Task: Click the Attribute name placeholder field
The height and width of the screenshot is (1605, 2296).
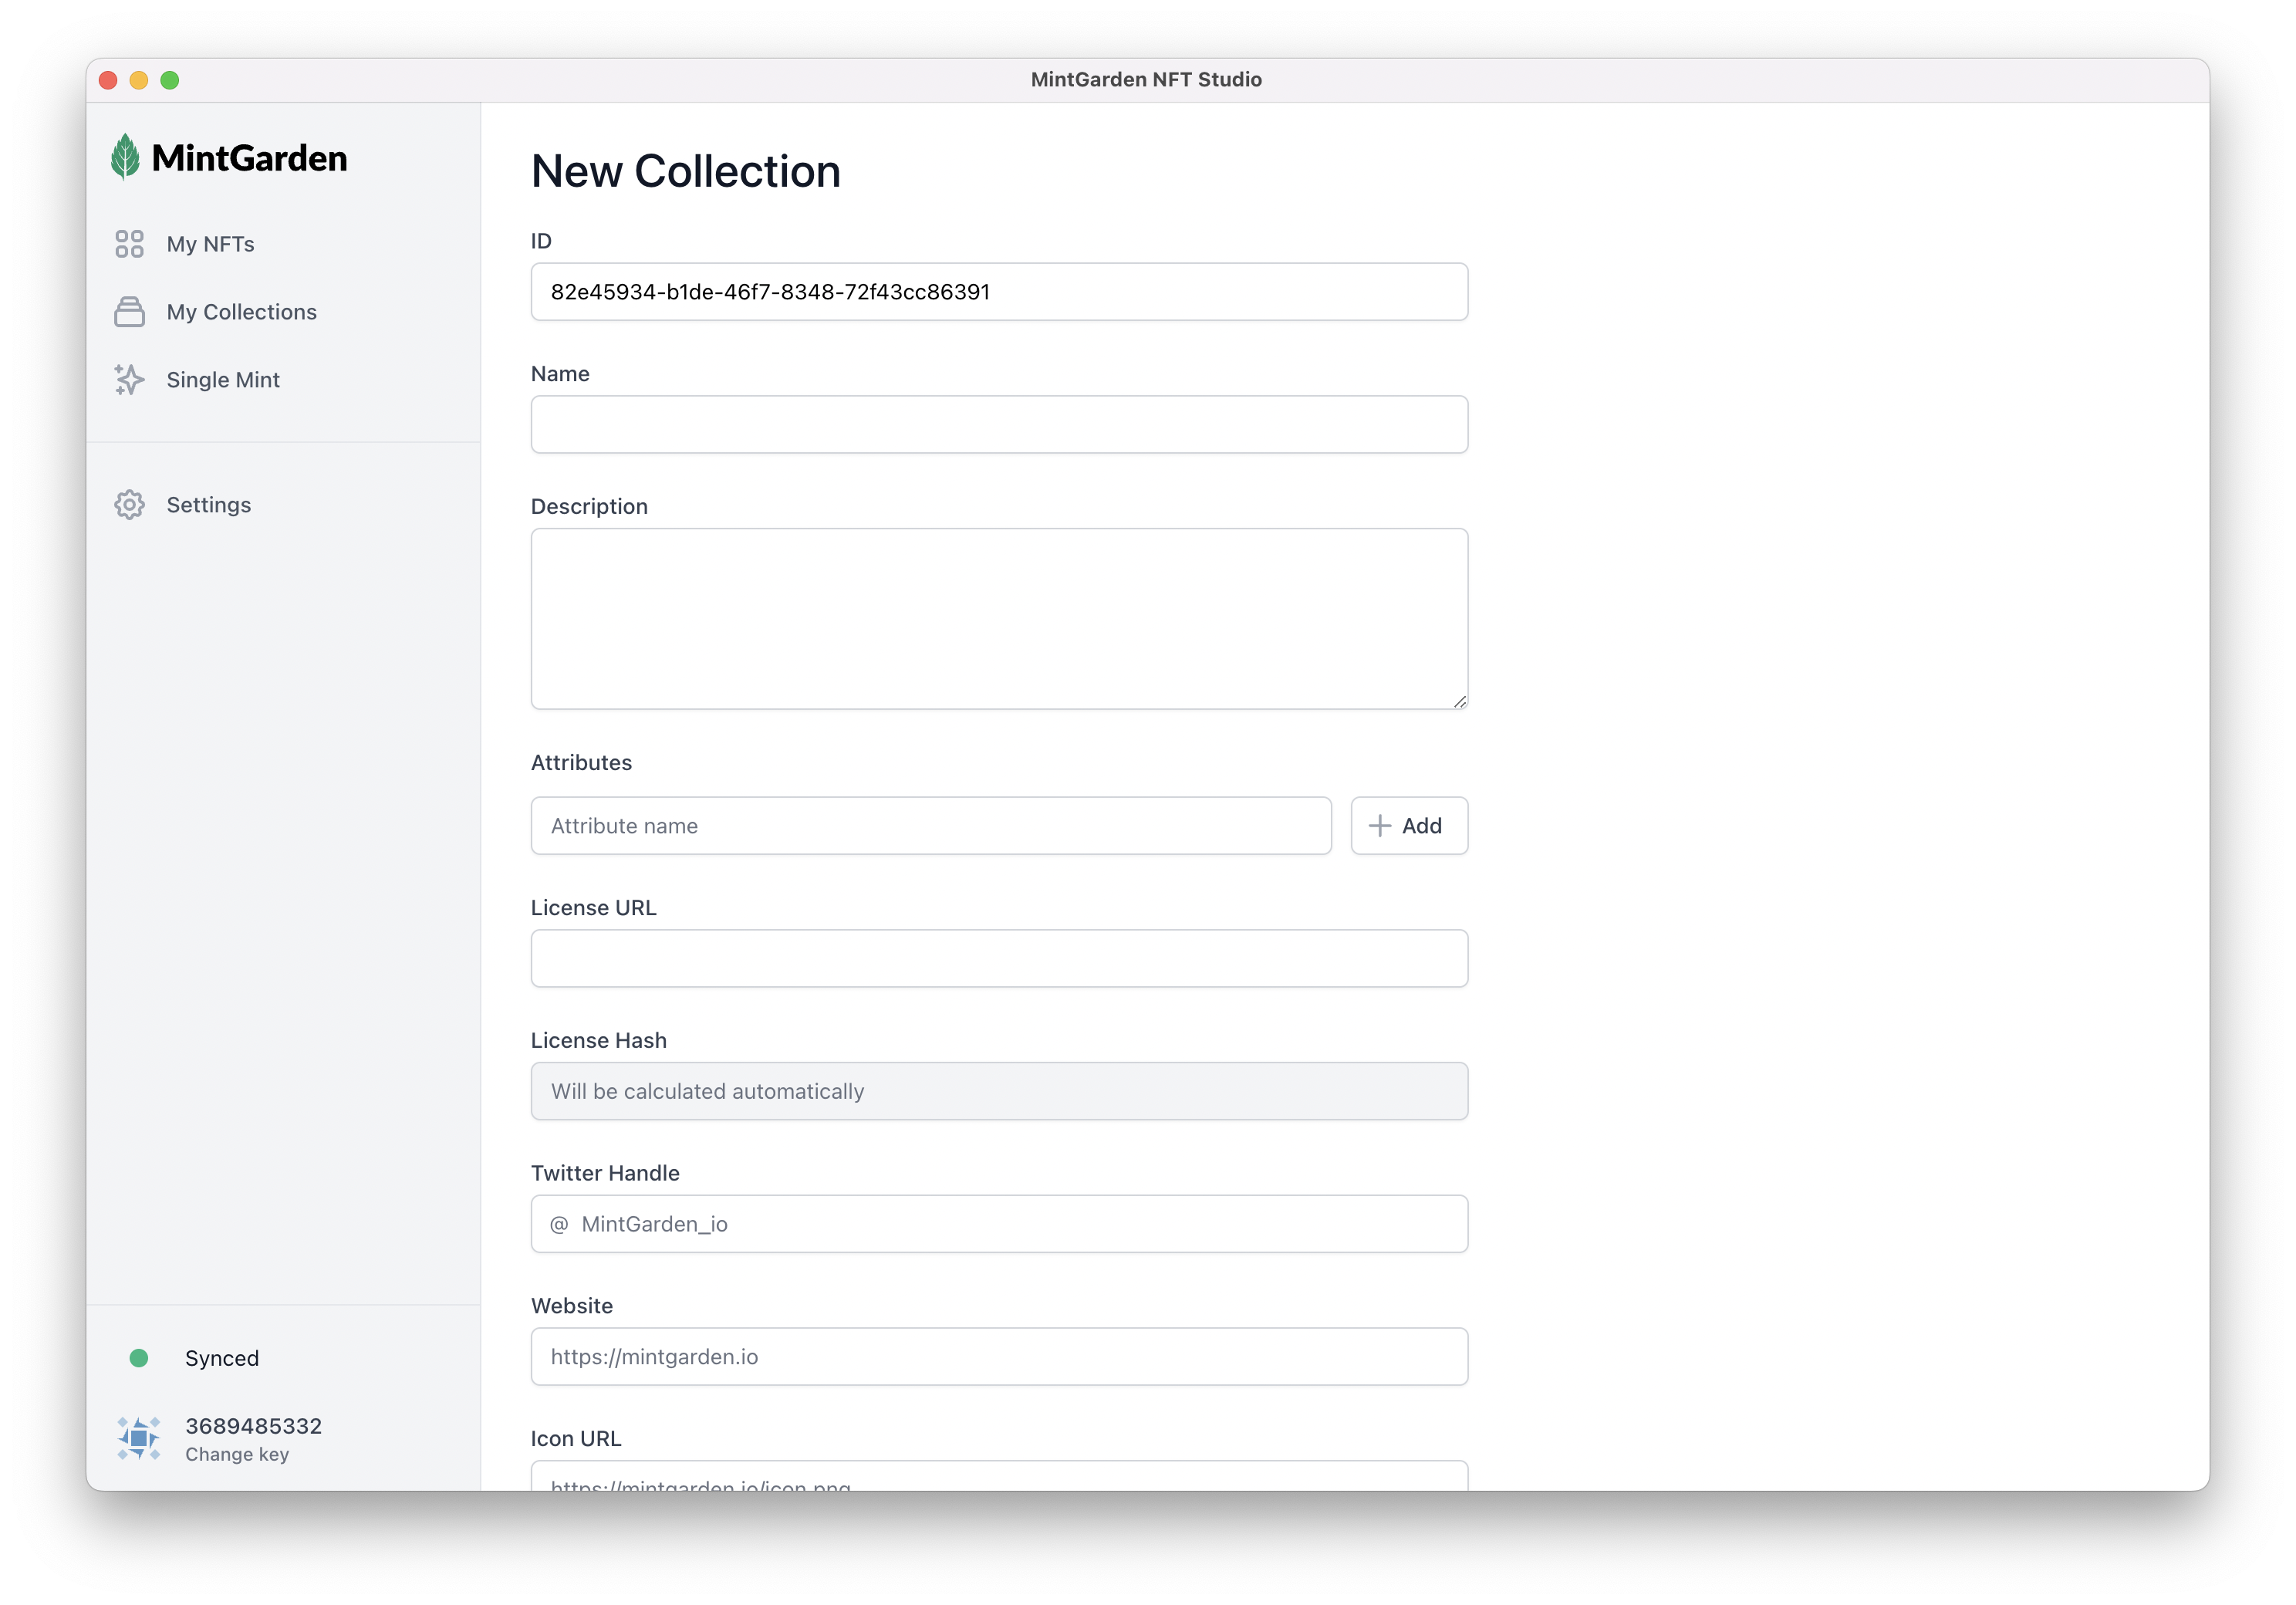Action: click(x=930, y=825)
